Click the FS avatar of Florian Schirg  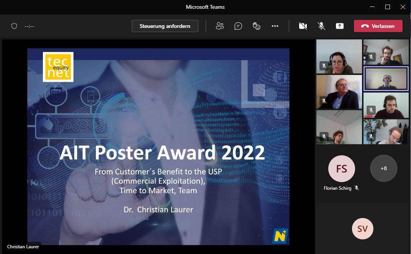[x=342, y=169]
